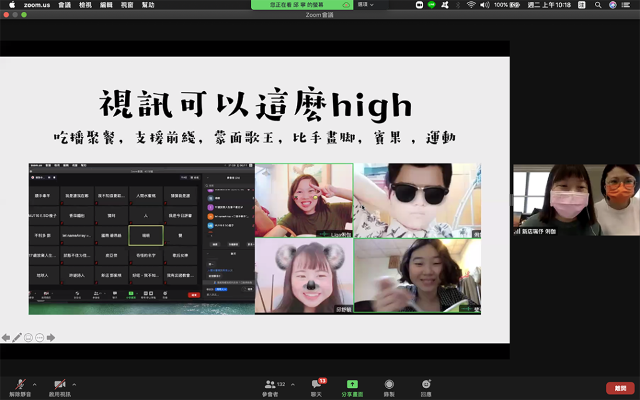Screen dimensions: 640x400
Task: Select the pen tool on the slide
Action: (17, 337)
